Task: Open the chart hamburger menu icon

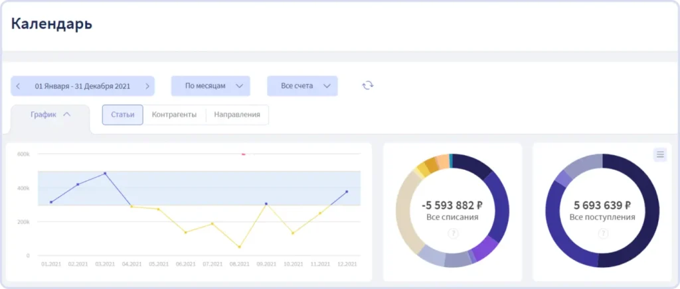Action: point(660,154)
